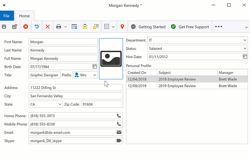Open the State dropdown showing CA

tap(60, 104)
